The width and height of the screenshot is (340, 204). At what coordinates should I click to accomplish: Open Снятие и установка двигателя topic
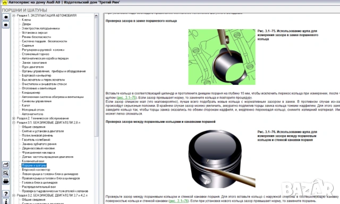[x=42, y=131]
